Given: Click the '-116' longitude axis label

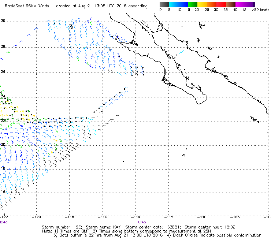Looking at the screenshot, I should point(103,217).
